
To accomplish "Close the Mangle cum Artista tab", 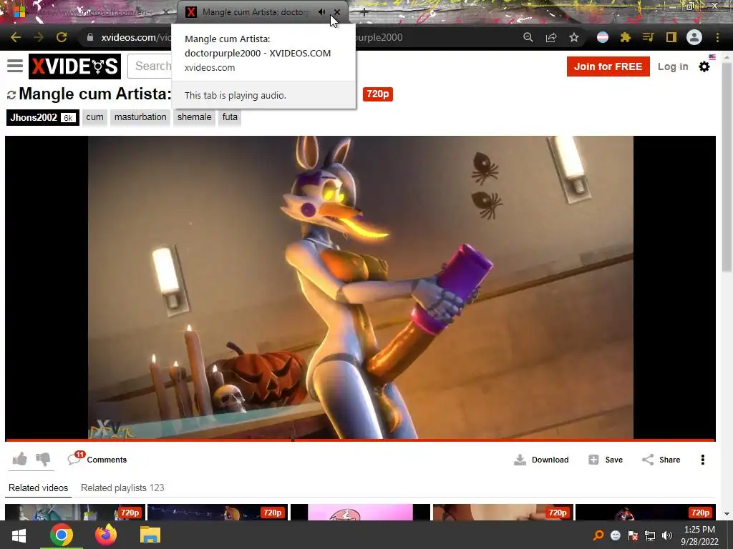I will (337, 12).
